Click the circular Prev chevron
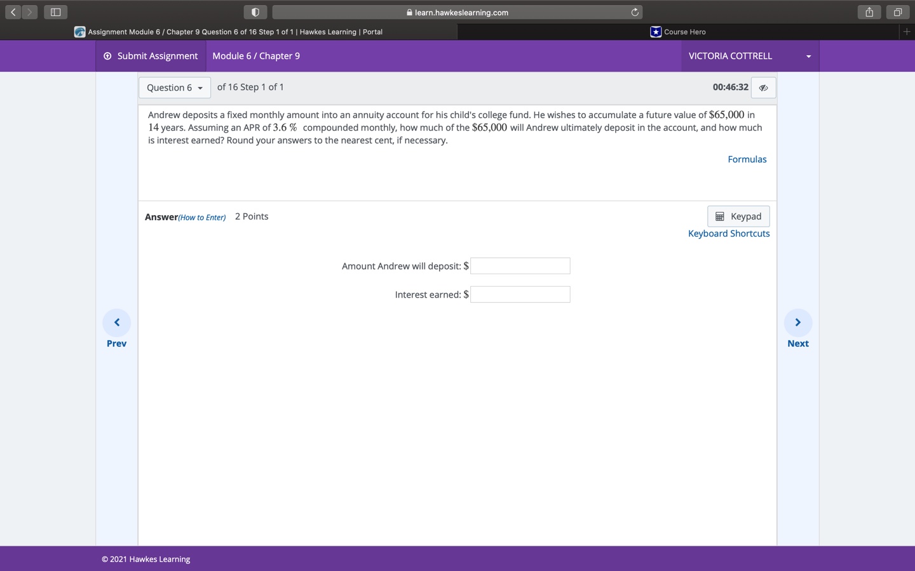 pyautogui.click(x=116, y=322)
